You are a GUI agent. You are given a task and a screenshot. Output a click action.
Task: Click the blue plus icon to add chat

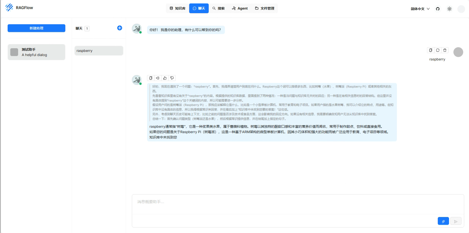[x=120, y=28]
